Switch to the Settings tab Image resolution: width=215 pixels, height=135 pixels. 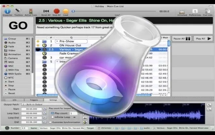pos(53,100)
